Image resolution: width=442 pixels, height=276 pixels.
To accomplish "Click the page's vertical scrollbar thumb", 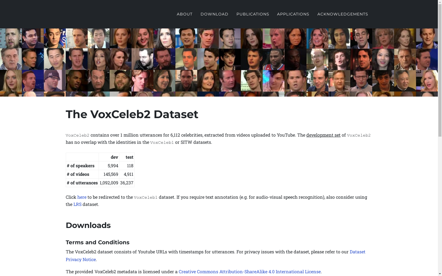I will click(440, 70).
